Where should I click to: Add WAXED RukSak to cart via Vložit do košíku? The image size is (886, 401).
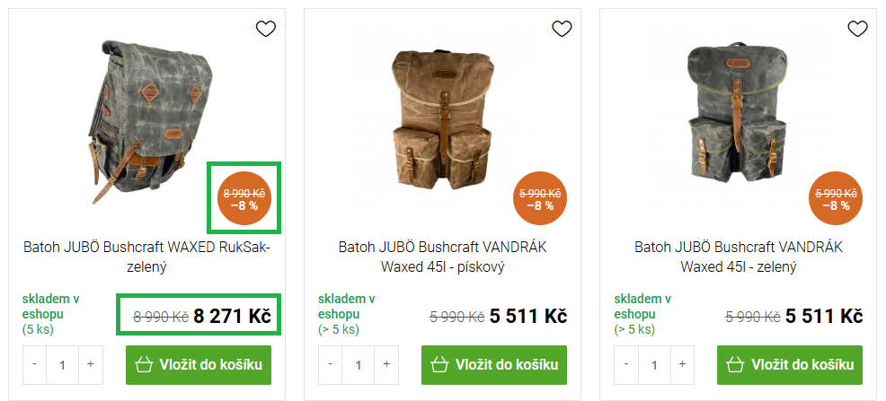coord(199,365)
